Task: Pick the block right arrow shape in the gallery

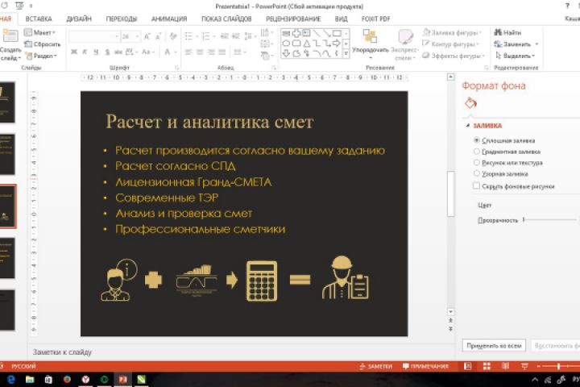Action: point(336,44)
